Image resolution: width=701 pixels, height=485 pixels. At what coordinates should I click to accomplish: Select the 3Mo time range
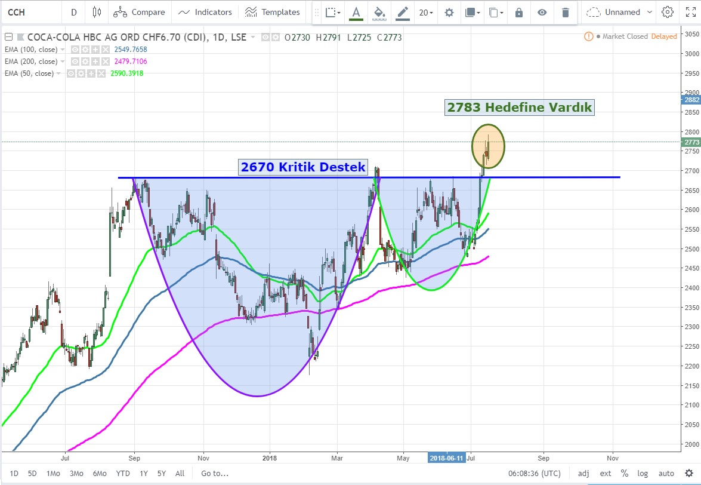(76, 474)
